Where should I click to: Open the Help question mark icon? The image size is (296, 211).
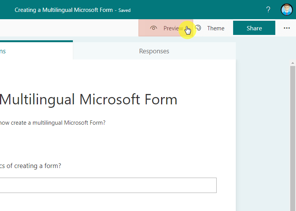point(268,10)
